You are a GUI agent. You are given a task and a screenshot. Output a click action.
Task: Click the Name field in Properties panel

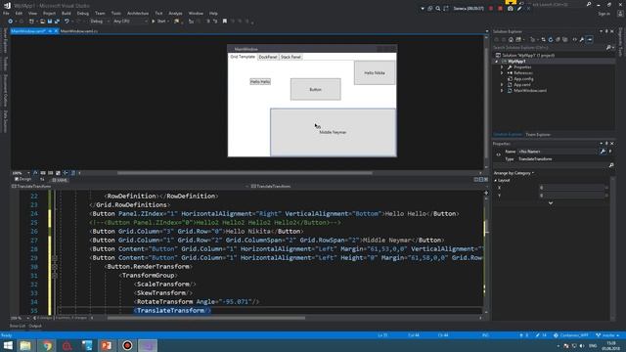point(557,152)
